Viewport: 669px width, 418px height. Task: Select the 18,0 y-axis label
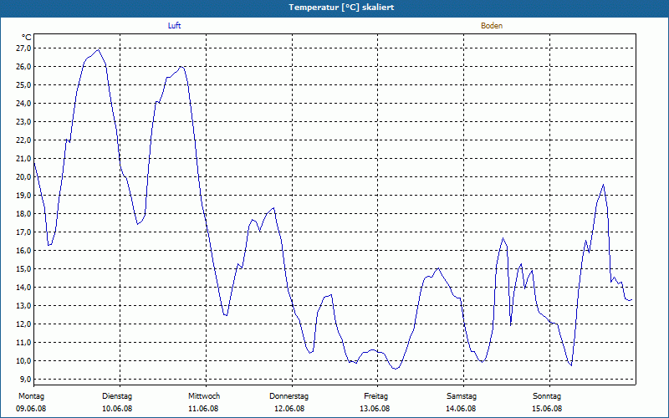click(24, 214)
